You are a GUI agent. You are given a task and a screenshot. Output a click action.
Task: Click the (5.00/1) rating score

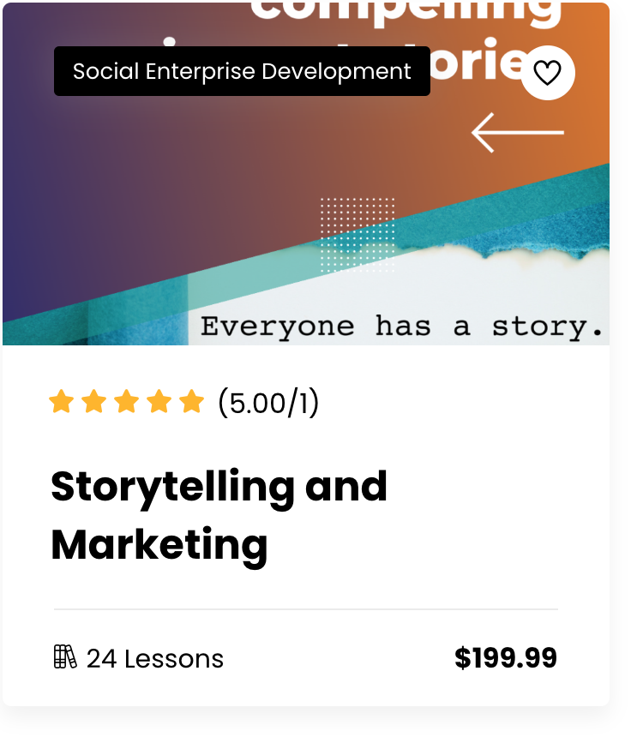coord(268,402)
